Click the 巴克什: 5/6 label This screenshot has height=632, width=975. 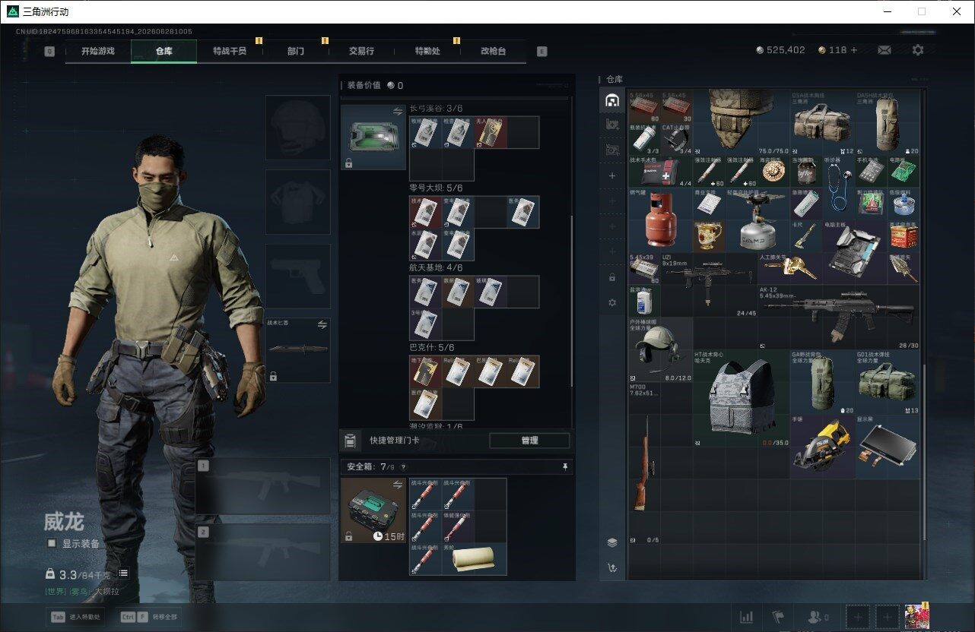tap(432, 348)
